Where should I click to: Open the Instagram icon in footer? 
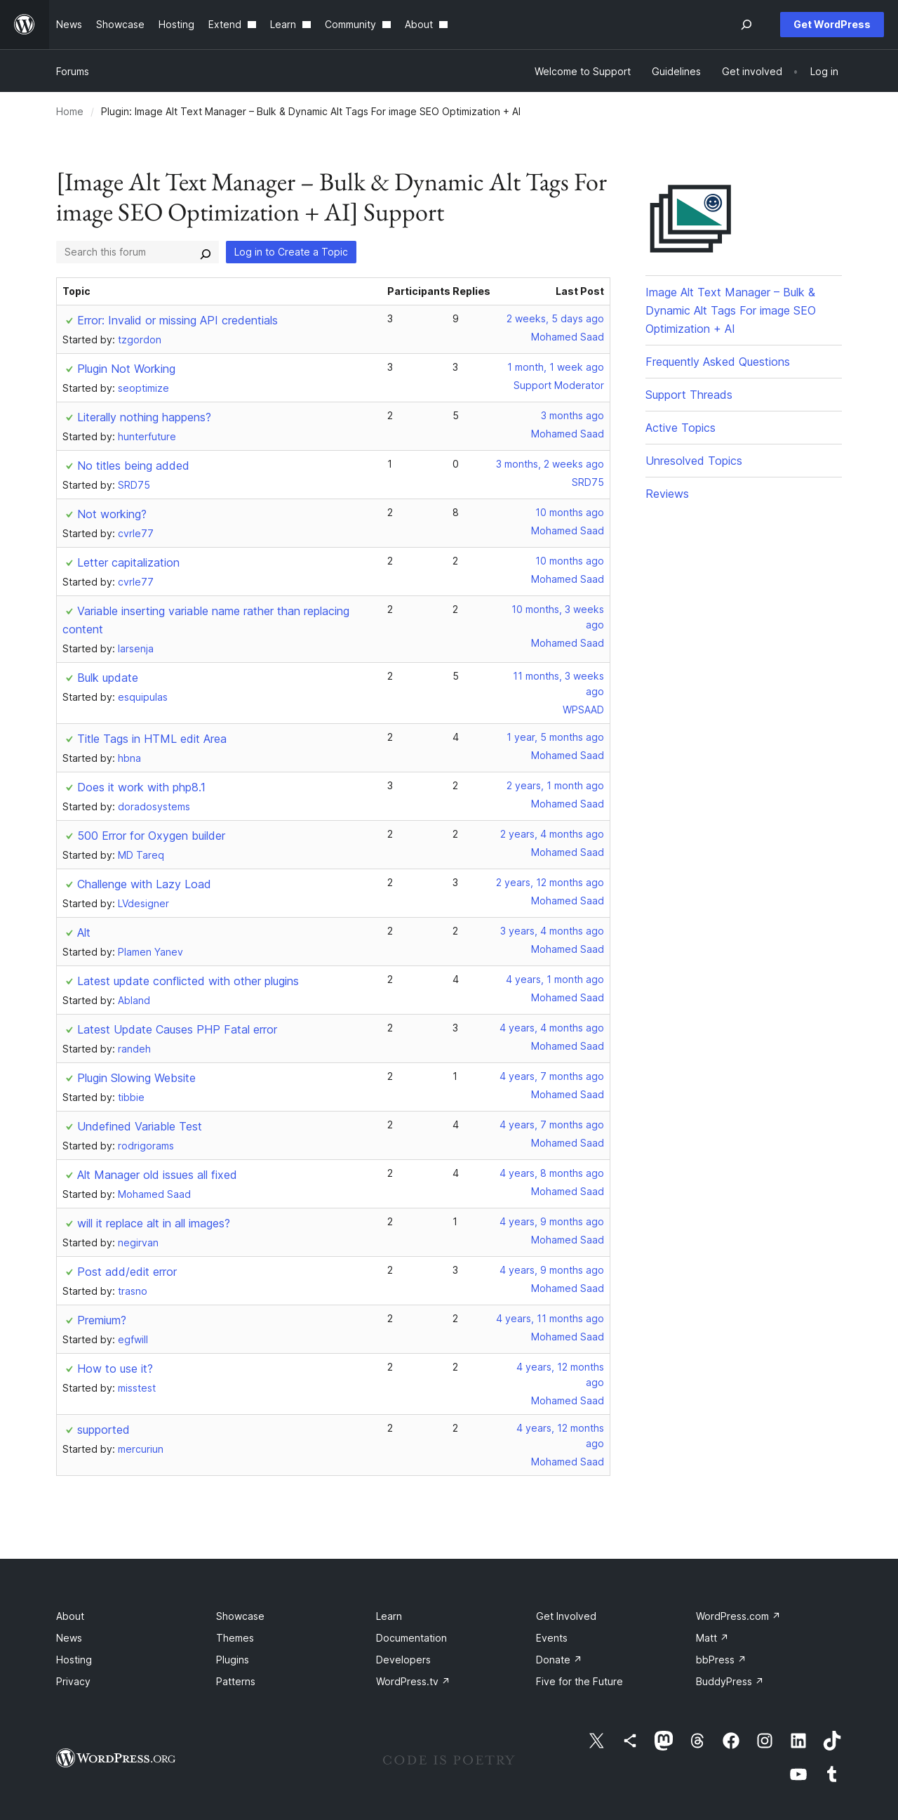click(x=765, y=1740)
